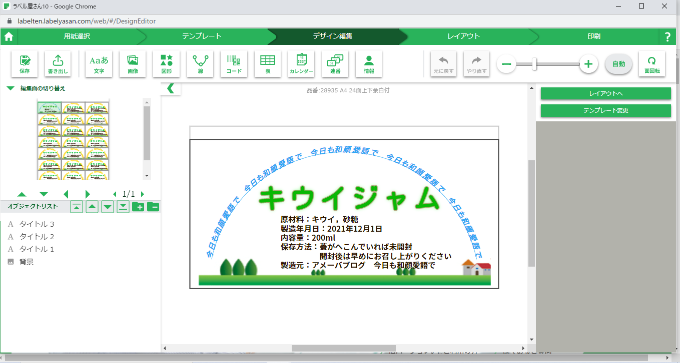The height and width of the screenshot is (363, 680).
Task: Click the zoom slider handle
Action: click(534, 64)
